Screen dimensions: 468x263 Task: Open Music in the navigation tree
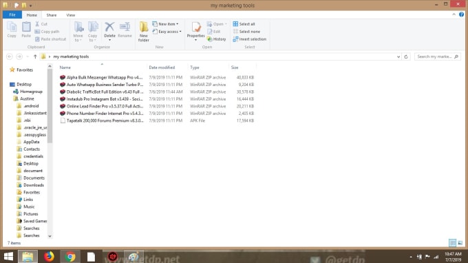[x=25, y=207]
